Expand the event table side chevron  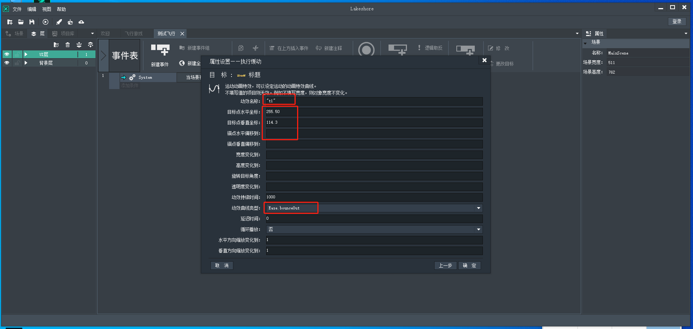click(x=104, y=56)
